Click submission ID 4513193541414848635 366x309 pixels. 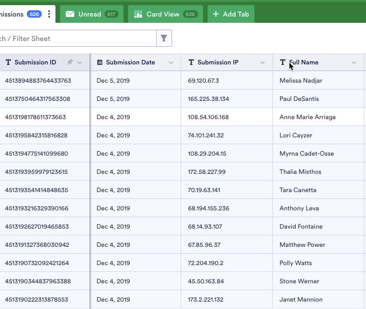click(37, 190)
